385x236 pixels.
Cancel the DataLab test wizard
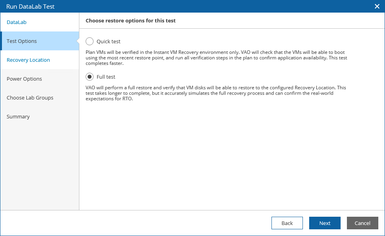tap(362, 223)
